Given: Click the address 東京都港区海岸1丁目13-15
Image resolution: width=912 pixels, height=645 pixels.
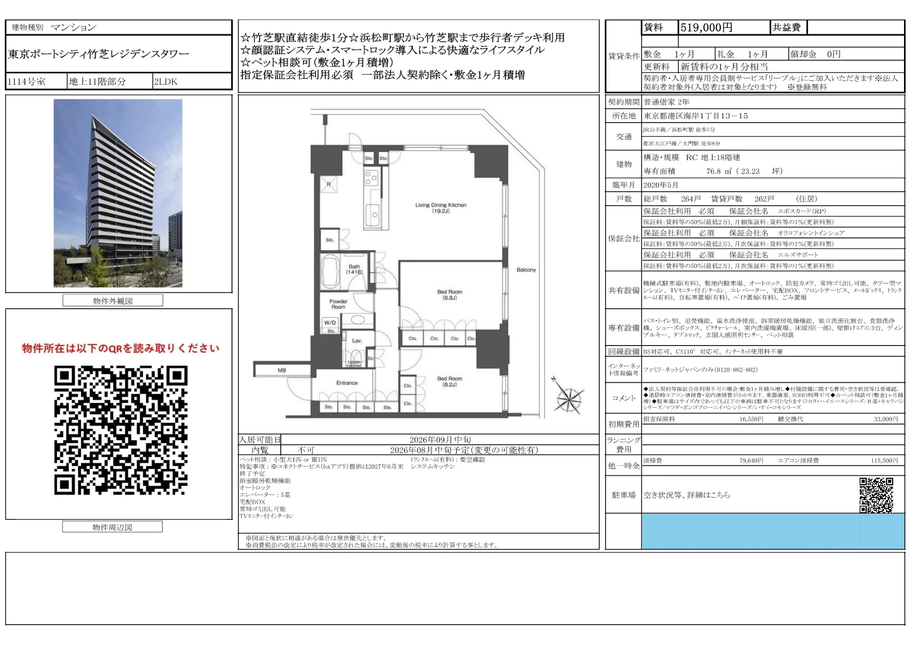Looking at the screenshot, I should (696, 116).
